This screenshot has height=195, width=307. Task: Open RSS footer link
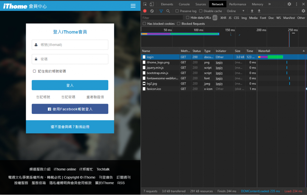121,183
